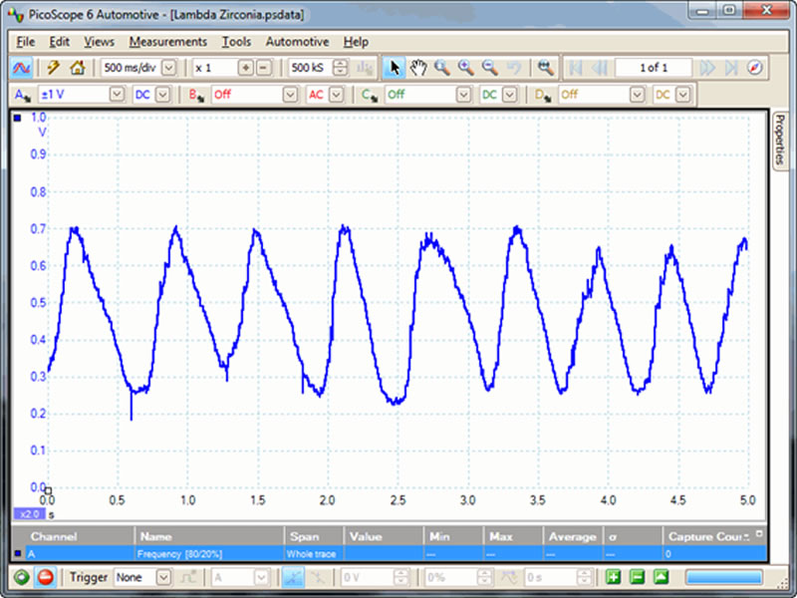
Task: Click the x 1 zoom field
Action: pos(215,68)
